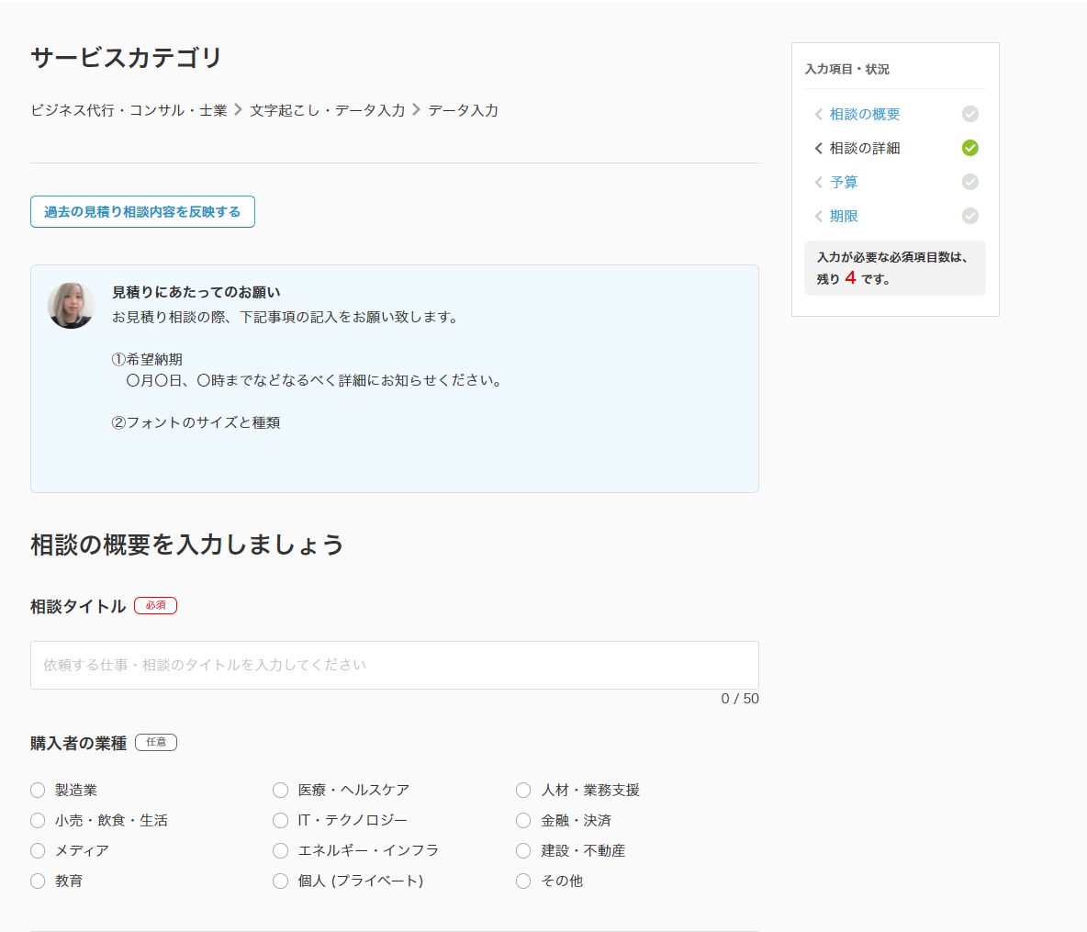
Task: Open the 文字起こし・データ入力 breadcrumb link
Action: tap(326, 109)
